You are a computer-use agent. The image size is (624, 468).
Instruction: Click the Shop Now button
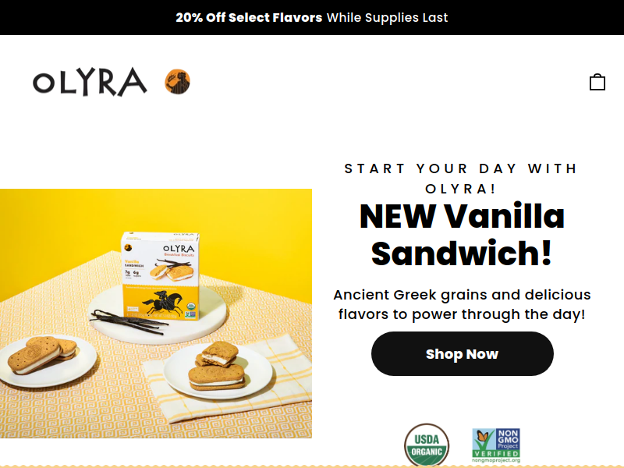click(462, 353)
